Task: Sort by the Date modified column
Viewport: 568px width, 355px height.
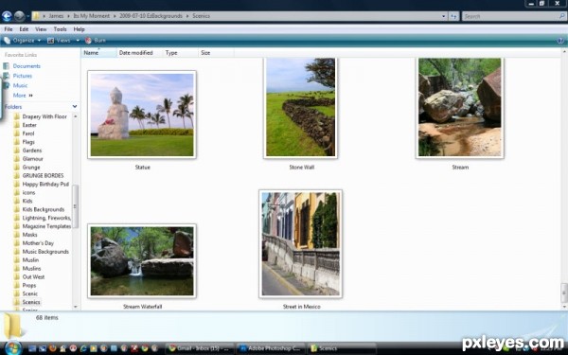Action: coord(140,53)
